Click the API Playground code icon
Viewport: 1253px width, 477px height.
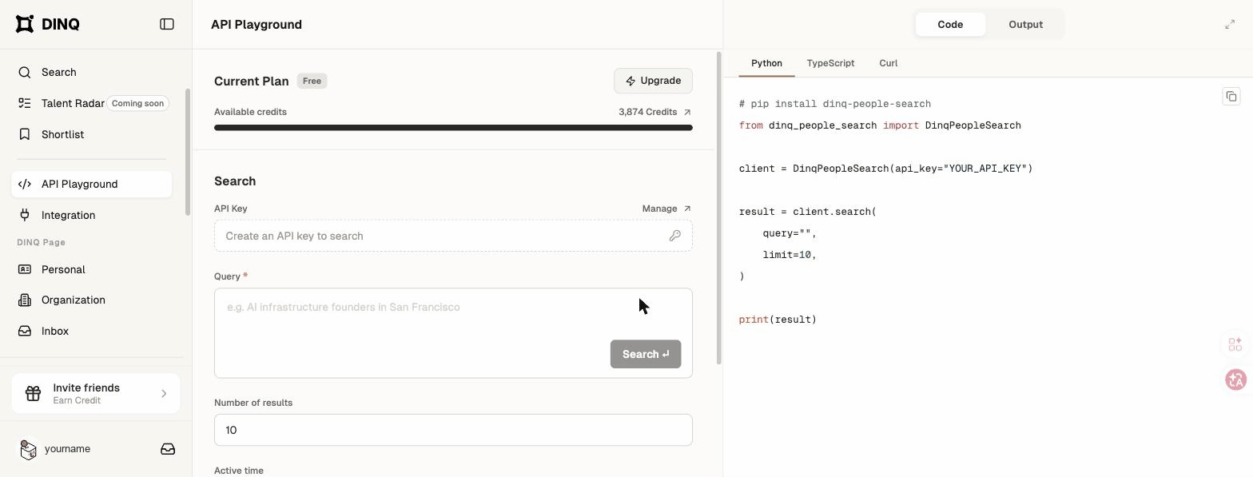pos(25,184)
